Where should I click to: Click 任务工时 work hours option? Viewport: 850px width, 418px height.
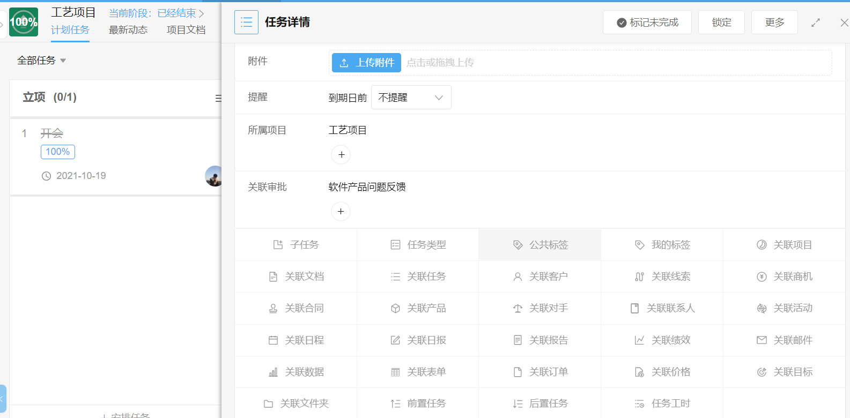[662, 404]
